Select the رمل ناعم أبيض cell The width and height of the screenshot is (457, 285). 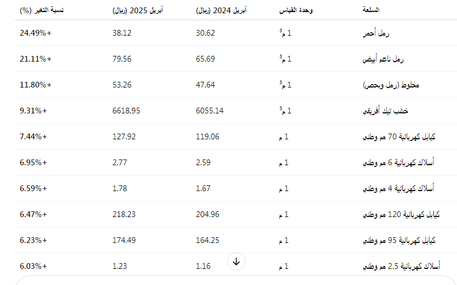pyautogui.click(x=383, y=59)
